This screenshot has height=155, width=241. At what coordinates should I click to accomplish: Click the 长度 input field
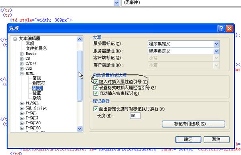135,116
